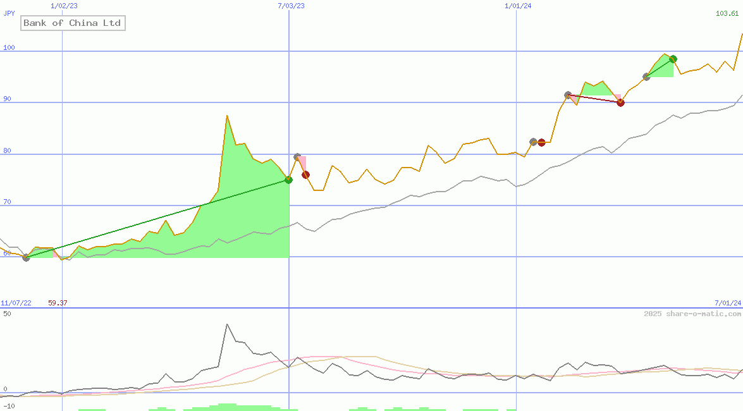Click the paired gray and red markers near 80
Viewport: 743px width, 411px height.
point(537,142)
